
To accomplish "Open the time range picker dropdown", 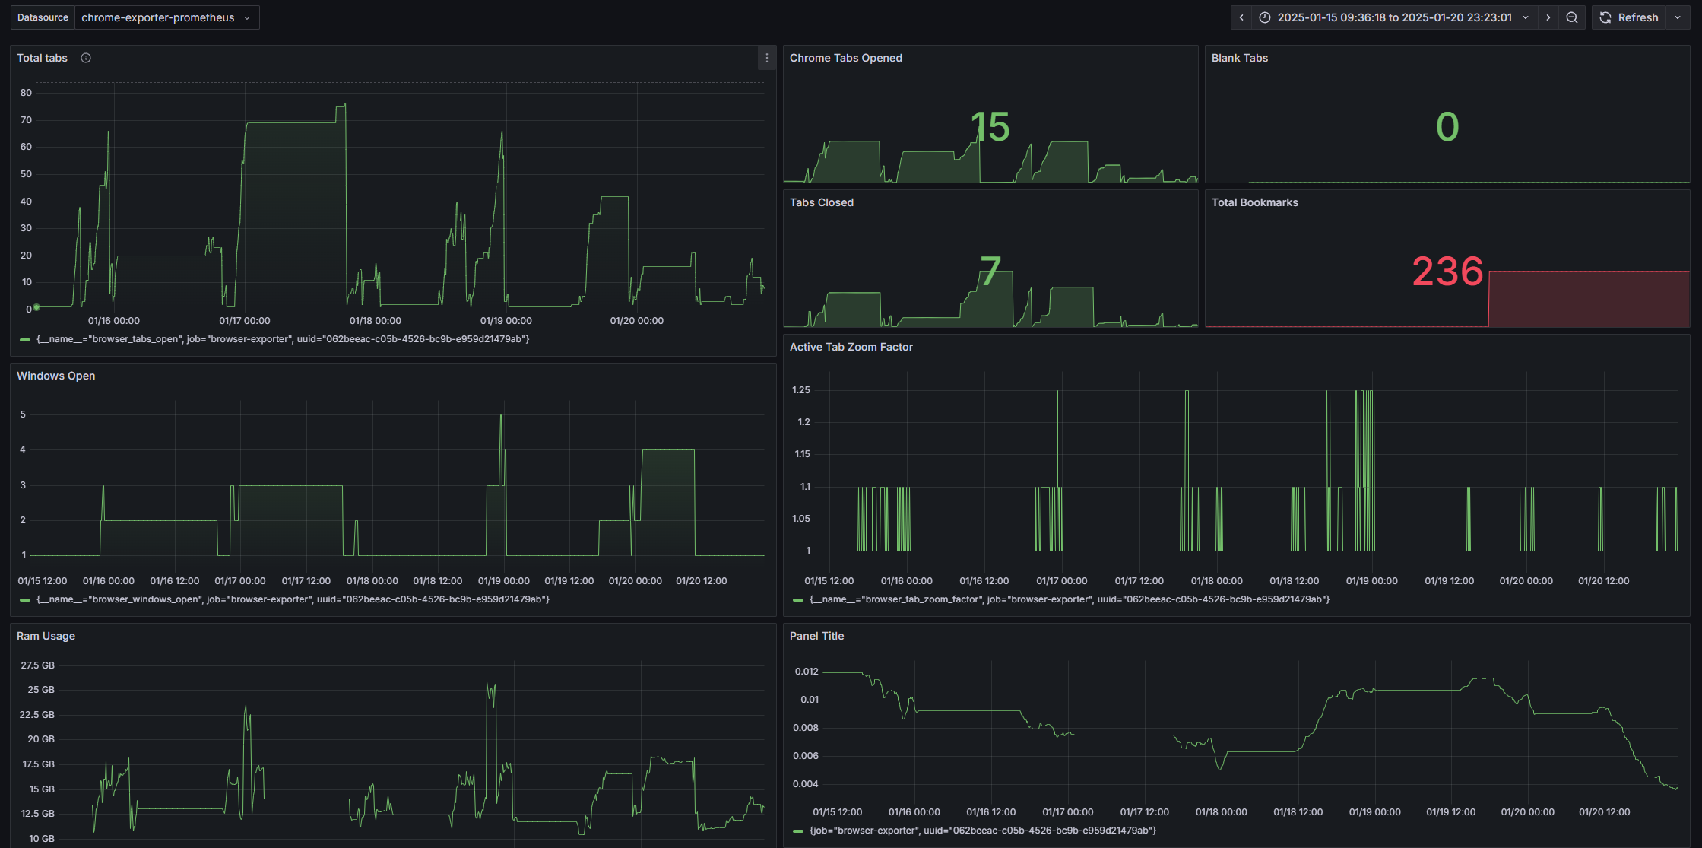I will point(1394,17).
